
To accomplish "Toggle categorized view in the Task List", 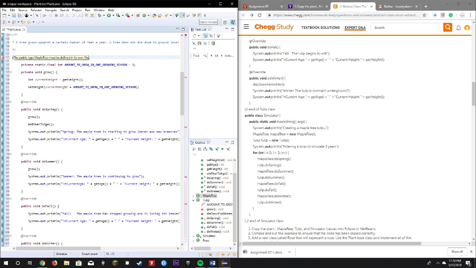I will click(205, 36).
